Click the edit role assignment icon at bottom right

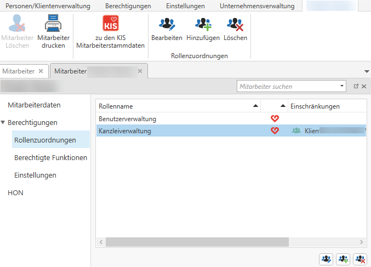click(326, 259)
